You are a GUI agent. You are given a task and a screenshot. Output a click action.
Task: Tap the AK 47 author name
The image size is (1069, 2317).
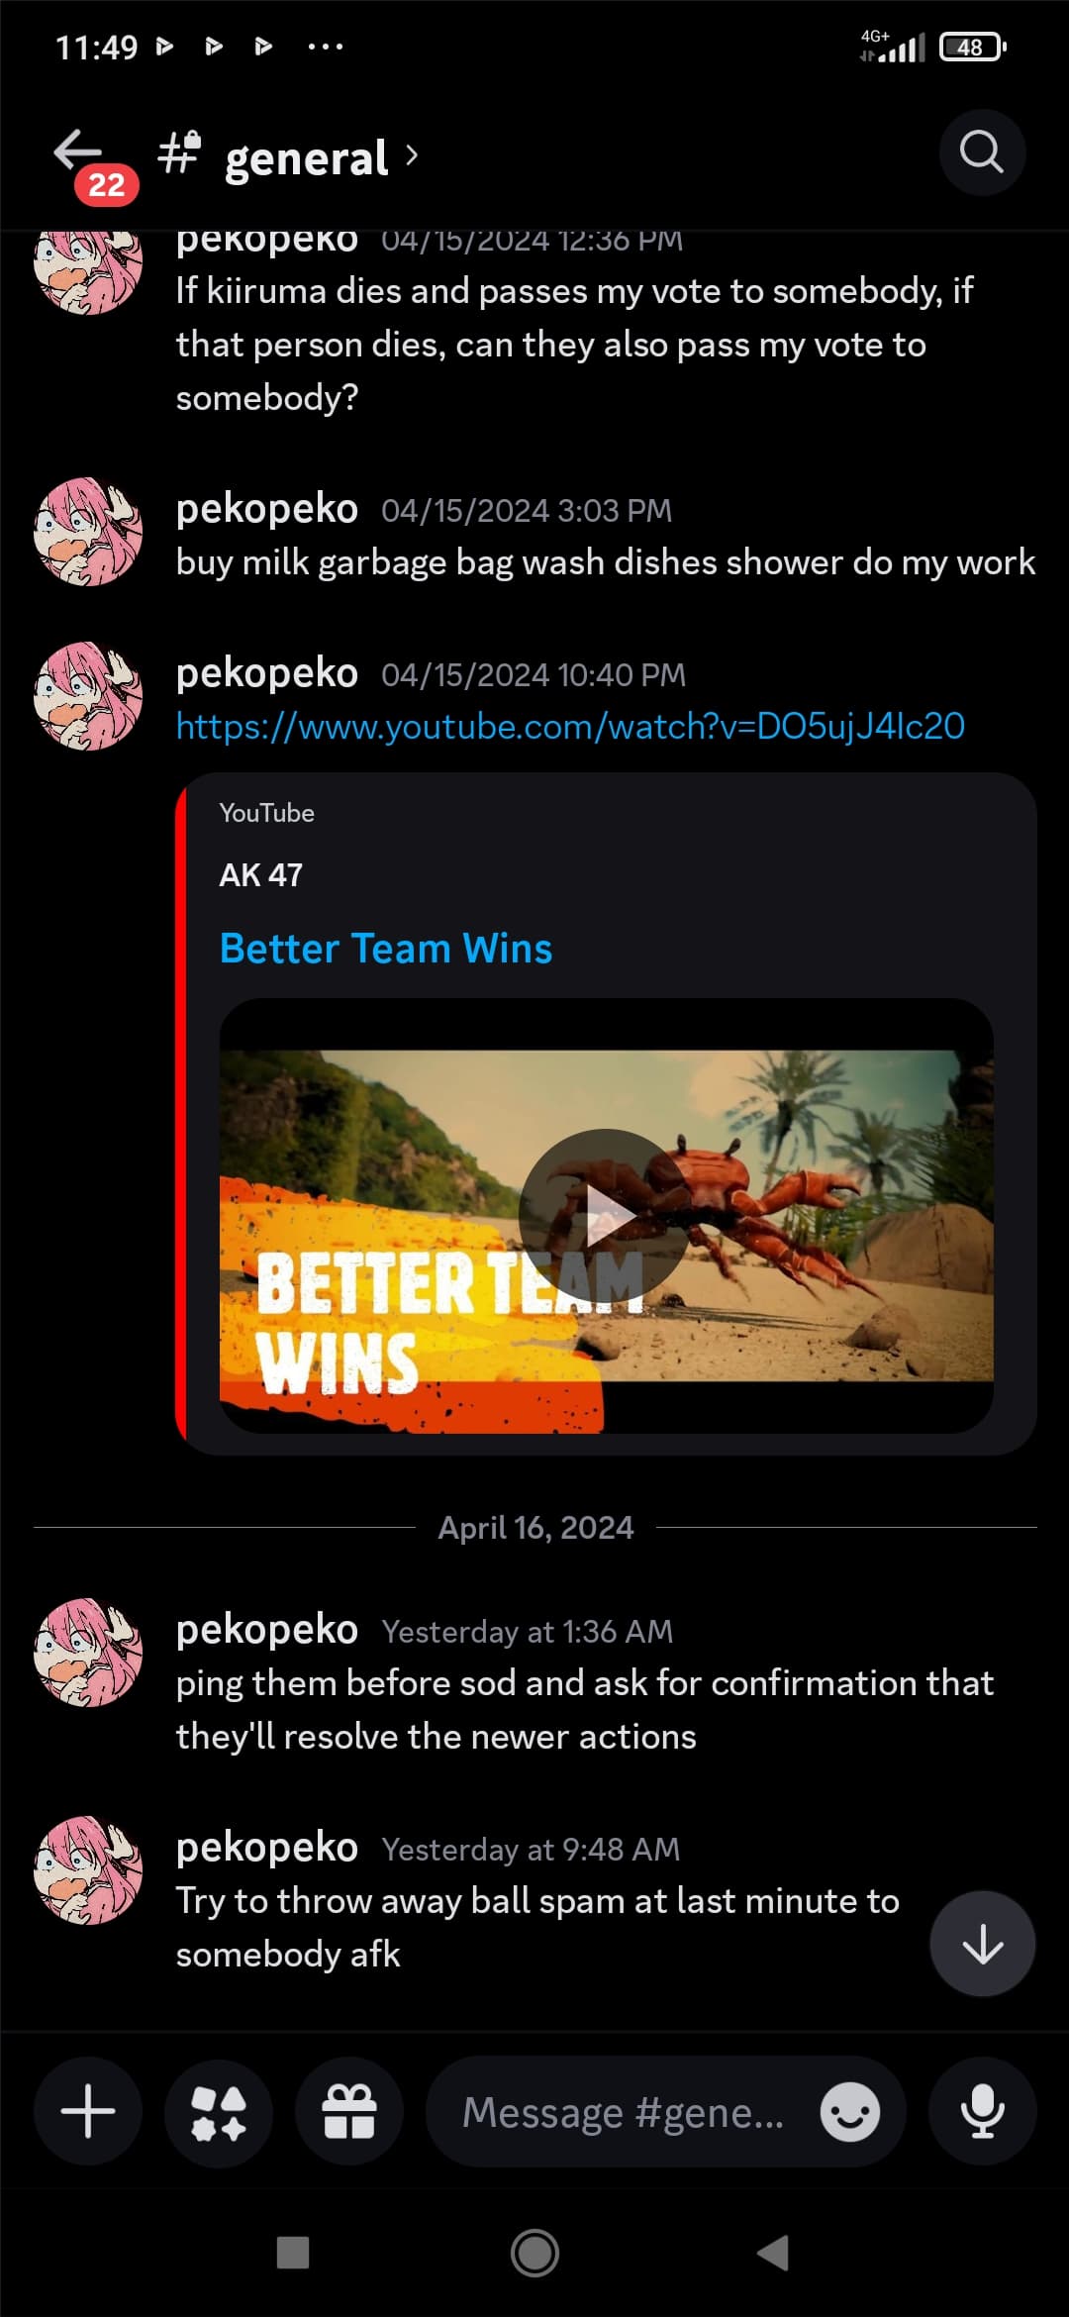coord(261,875)
